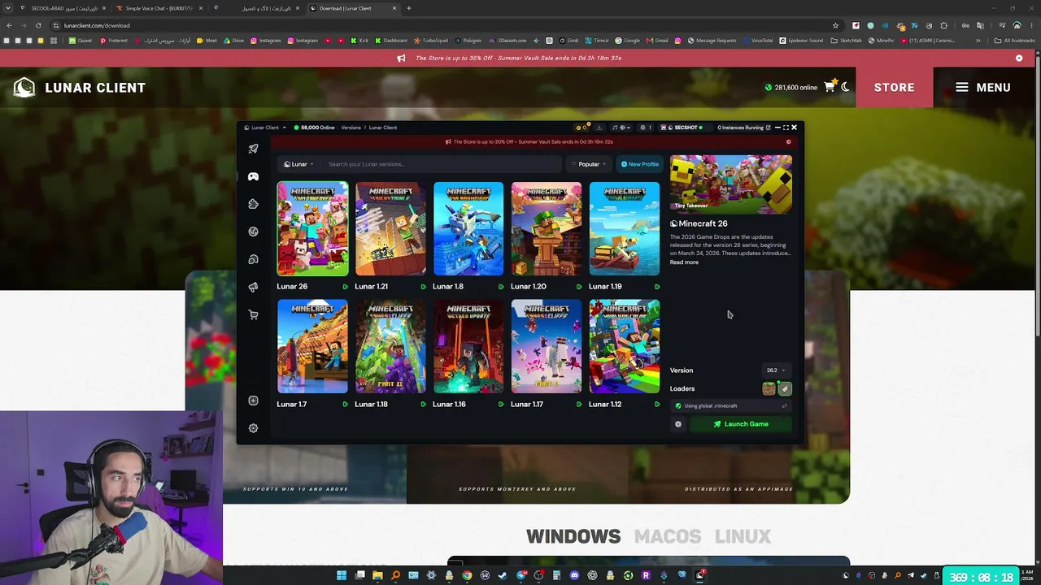Play Lunar 1.18 with its green arrow
This screenshot has height=585, width=1041.
click(x=423, y=405)
